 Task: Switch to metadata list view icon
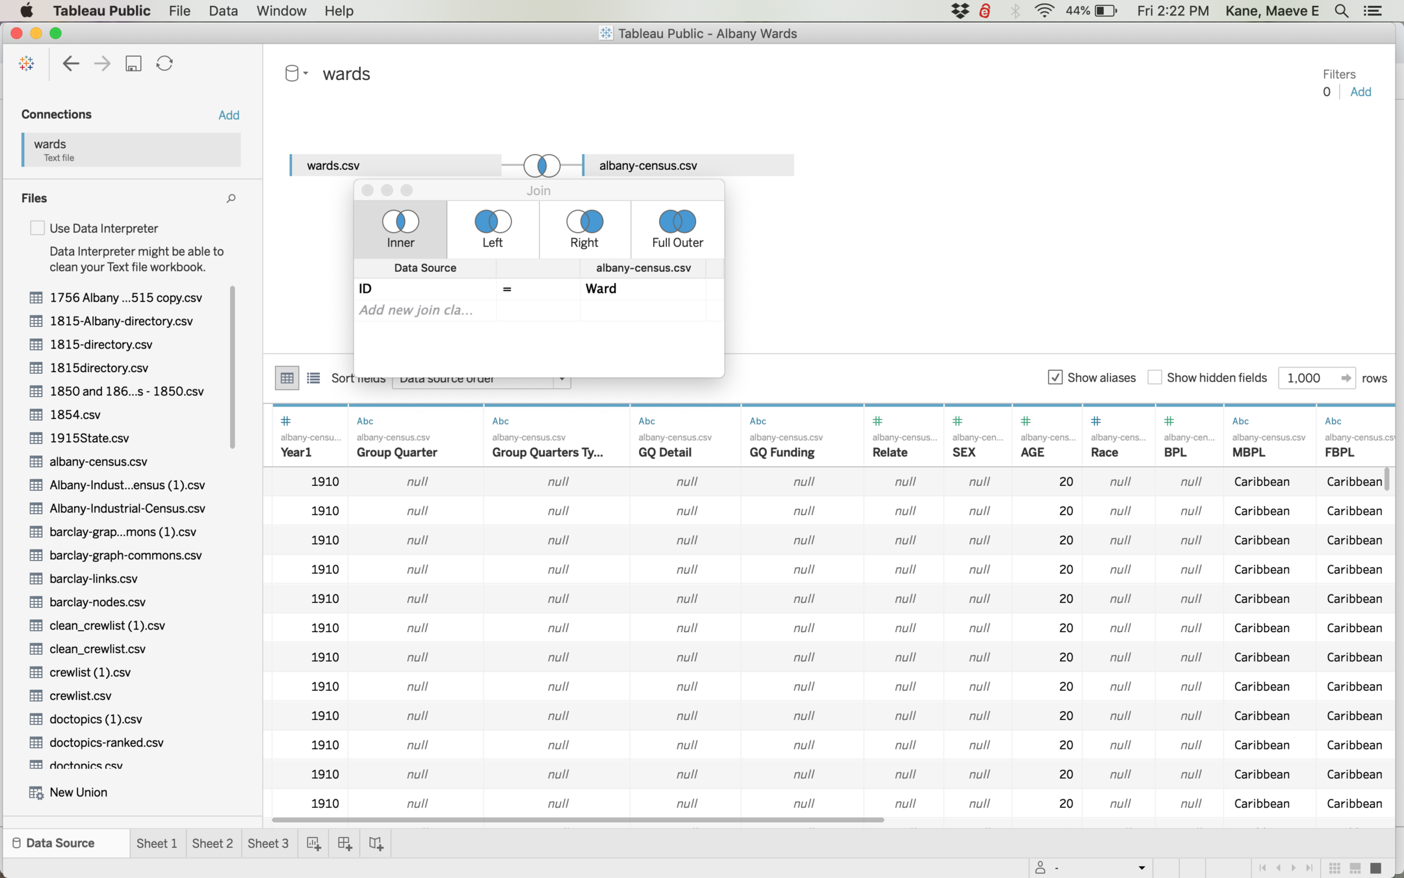coord(313,378)
